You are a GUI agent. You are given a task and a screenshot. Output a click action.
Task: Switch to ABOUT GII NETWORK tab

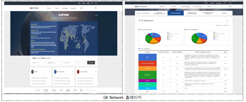143,13
